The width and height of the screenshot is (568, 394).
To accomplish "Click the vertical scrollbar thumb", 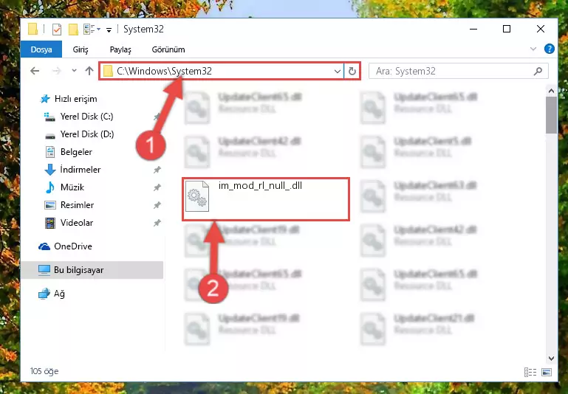I will click(x=551, y=115).
